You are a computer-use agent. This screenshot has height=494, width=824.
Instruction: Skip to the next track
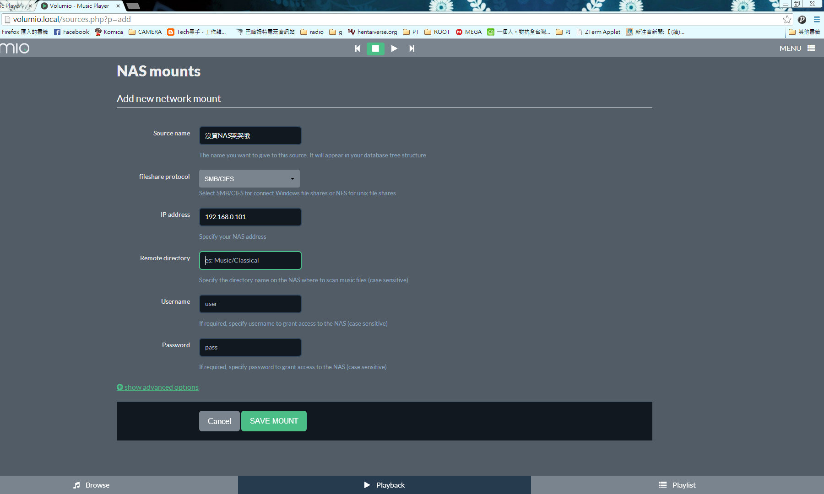[x=412, y=48]
